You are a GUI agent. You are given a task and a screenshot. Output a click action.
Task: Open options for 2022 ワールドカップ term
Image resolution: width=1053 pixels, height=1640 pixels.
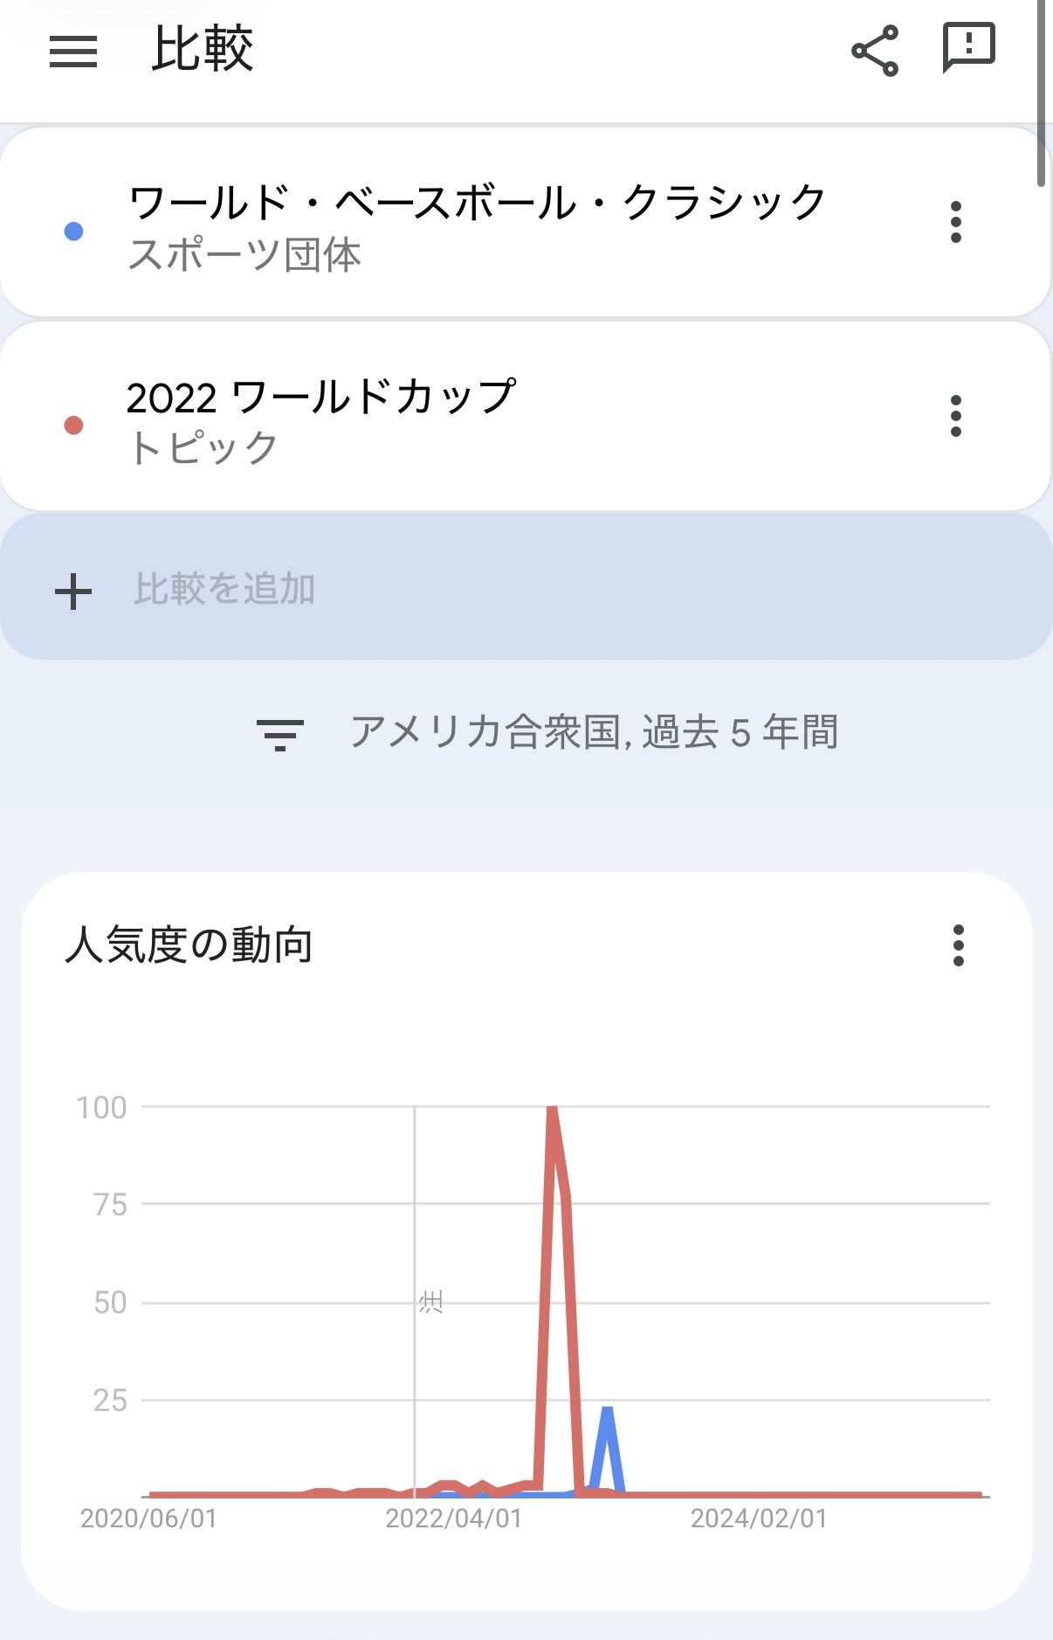pyautogui.click(x=956, y=416)
